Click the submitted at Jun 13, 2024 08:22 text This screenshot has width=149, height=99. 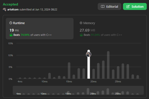click(x=38, y=9)
